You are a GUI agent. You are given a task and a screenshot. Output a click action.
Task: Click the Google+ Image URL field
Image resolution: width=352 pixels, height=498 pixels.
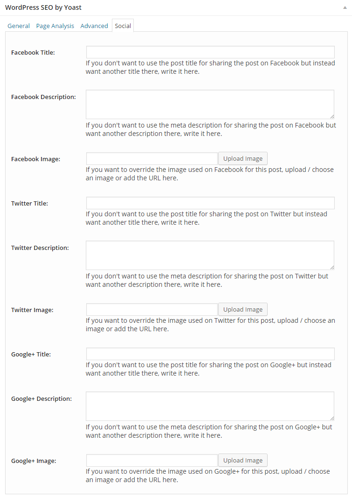(151, 460)
